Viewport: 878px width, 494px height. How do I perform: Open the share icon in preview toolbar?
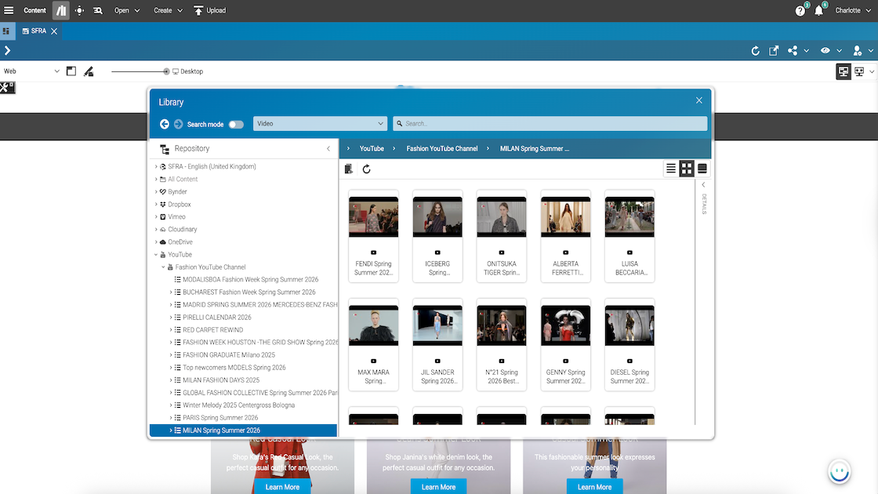click(x=793, y=51)
